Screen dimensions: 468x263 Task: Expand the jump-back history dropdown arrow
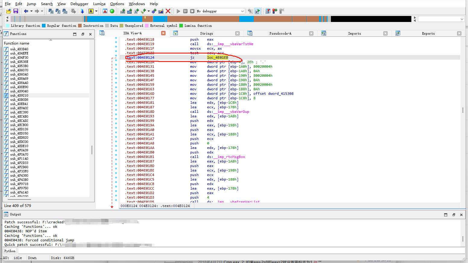click(31, 11)
